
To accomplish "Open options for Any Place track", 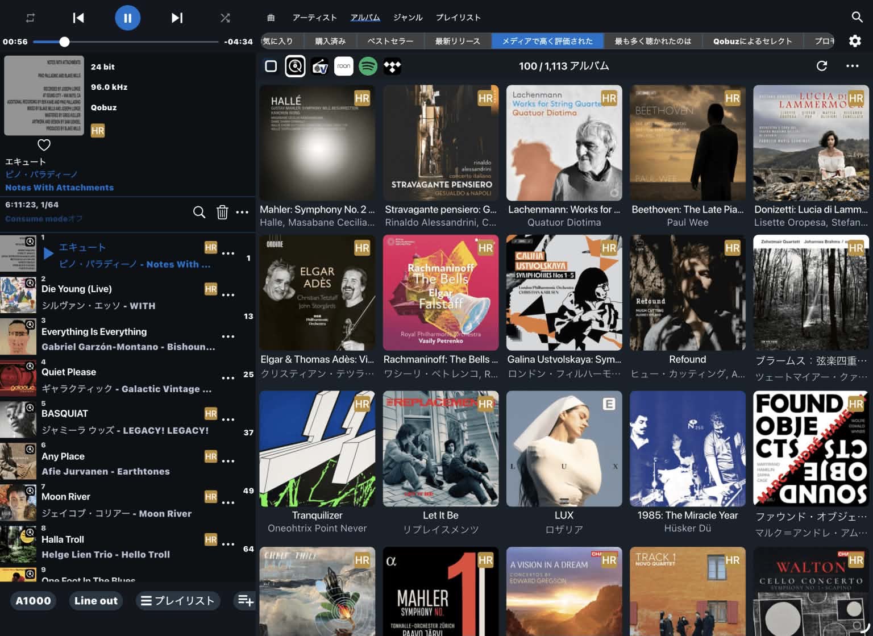I will point(228,461).
